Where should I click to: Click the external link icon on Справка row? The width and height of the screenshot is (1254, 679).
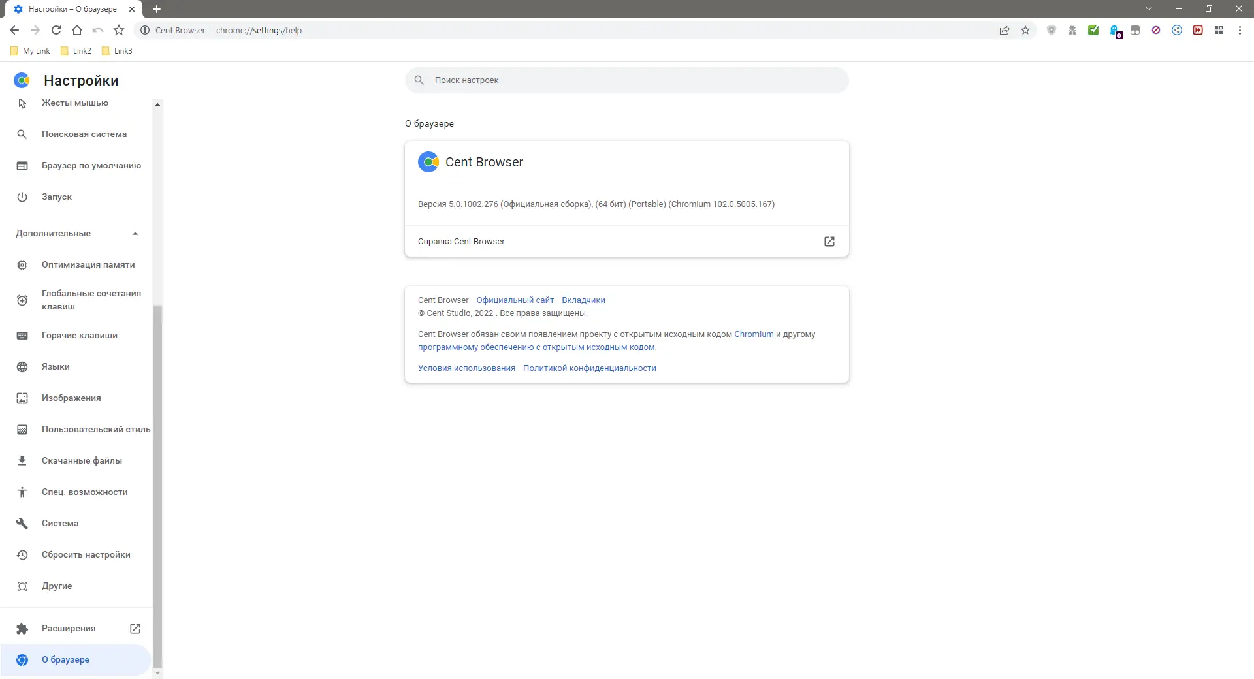click(x=829, y=242)
